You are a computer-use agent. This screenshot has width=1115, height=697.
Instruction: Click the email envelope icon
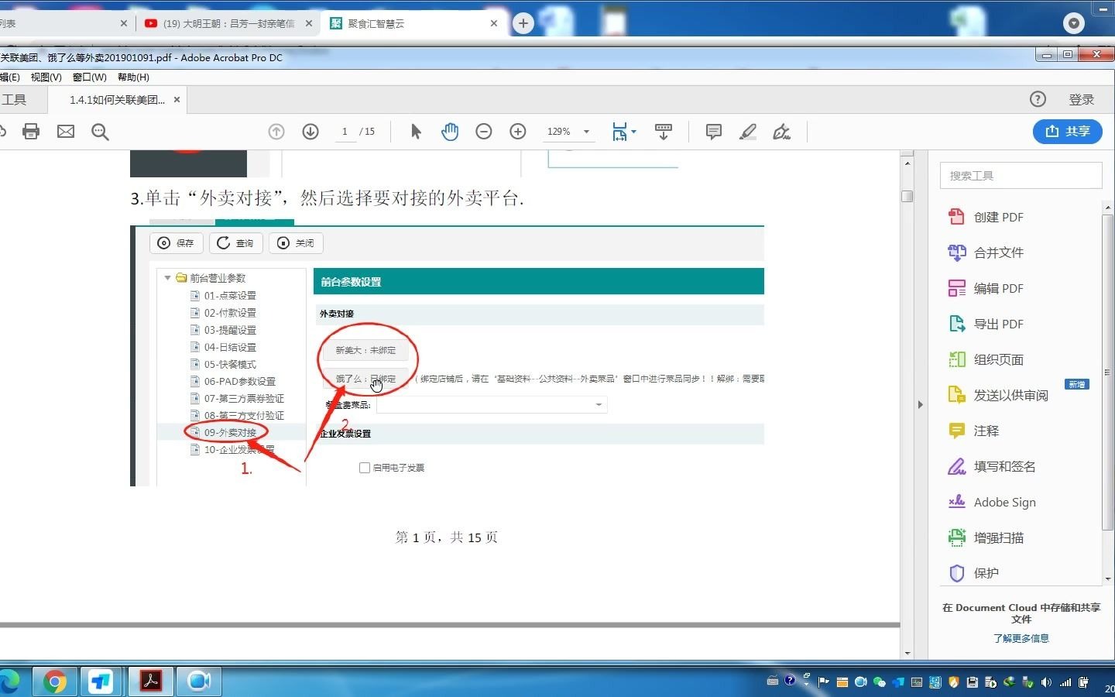point(66,132)
